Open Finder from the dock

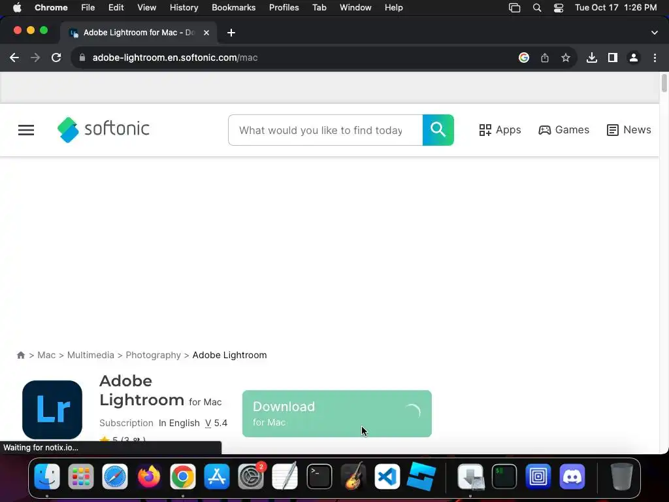pos(47,477)
